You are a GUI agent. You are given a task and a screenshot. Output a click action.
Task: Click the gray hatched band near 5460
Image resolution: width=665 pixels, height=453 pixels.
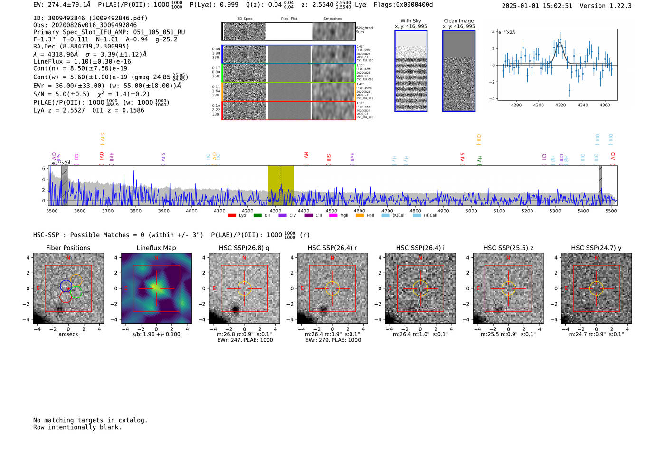601,186
